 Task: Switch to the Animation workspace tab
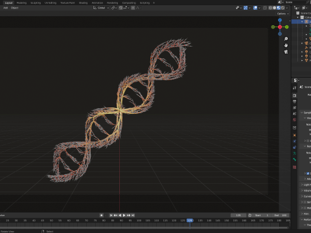97,3
